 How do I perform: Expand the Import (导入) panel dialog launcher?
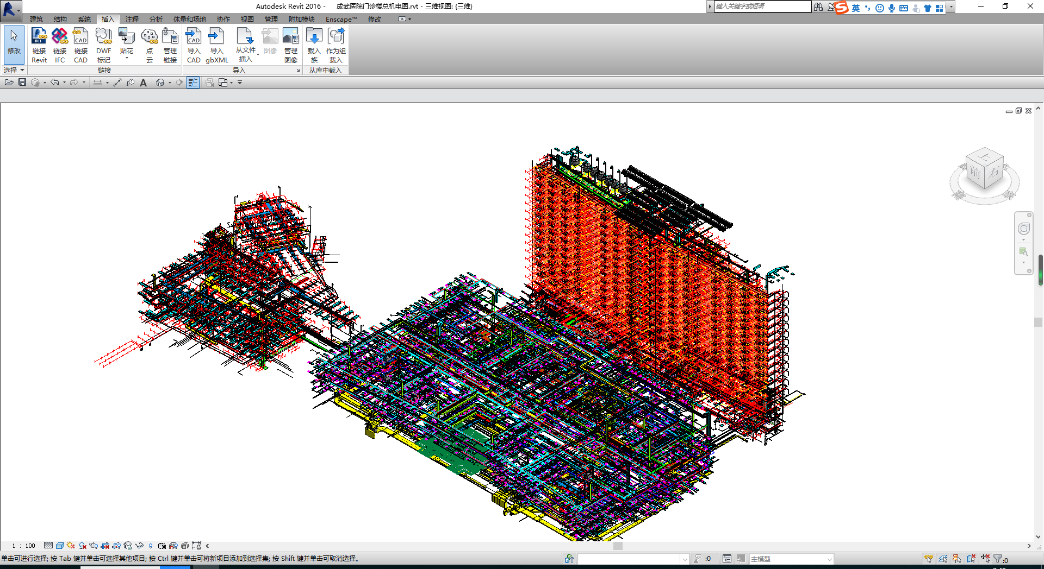(298, 71)
